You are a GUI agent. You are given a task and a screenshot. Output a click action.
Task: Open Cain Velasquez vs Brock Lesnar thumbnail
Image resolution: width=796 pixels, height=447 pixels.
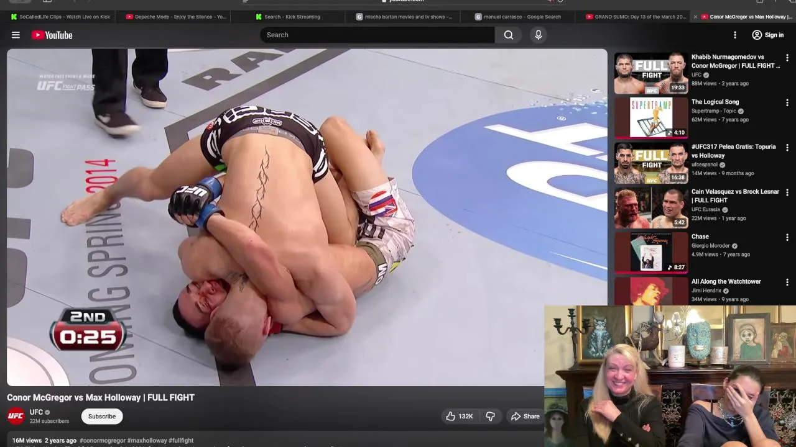pyautogui.click(x=651, y=208)
